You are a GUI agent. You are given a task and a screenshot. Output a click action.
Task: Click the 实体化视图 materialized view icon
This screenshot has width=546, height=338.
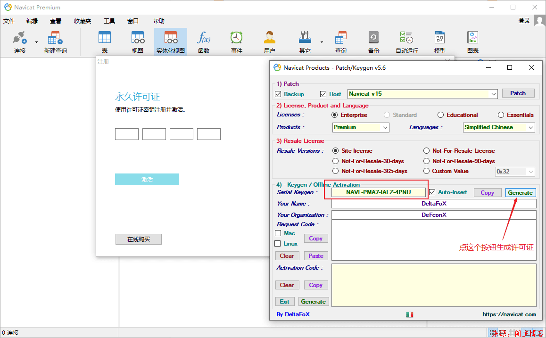171,42
